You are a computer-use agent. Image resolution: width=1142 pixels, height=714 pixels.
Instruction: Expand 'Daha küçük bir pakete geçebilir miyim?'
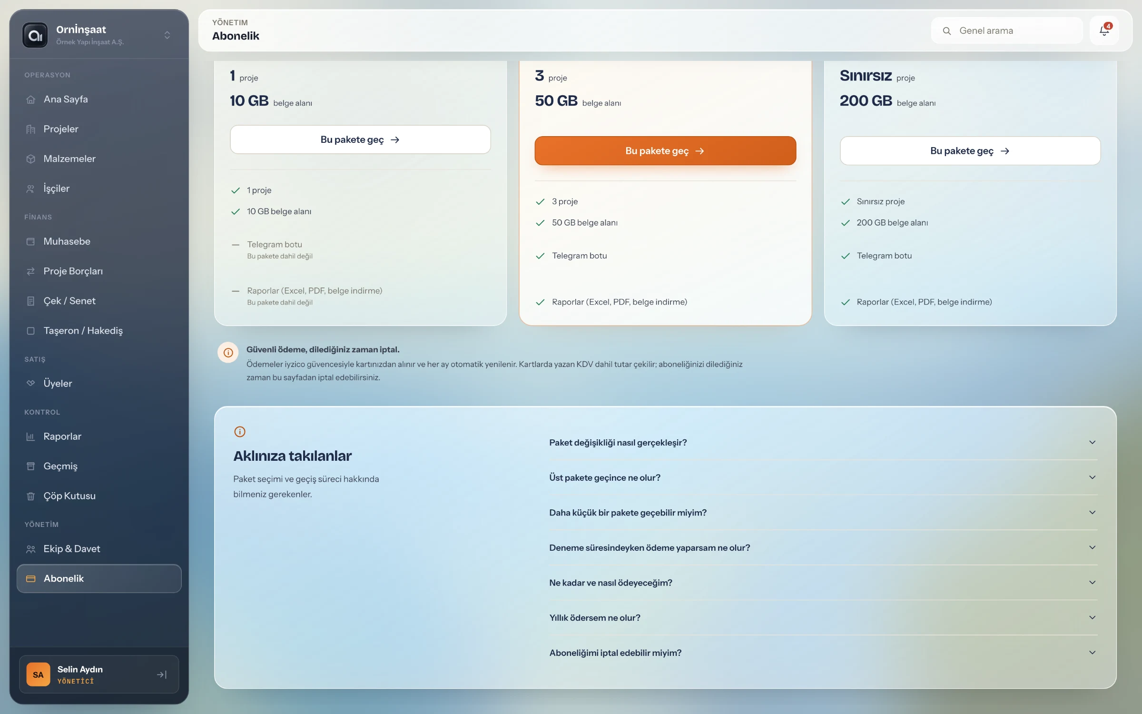click(823, 513)
